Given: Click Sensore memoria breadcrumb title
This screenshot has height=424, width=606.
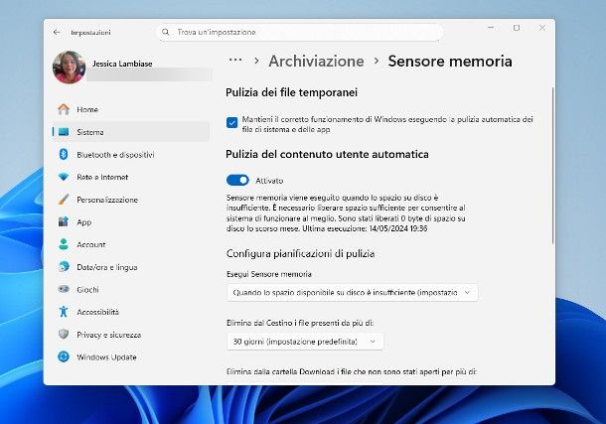Looking at the screenshot, I should pos(450,61).
